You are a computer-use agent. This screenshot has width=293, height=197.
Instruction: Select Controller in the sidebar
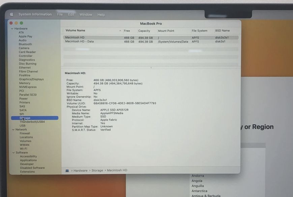(x=26, y=56)
